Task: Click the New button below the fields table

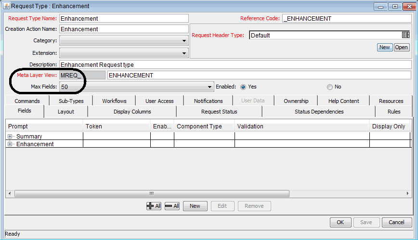Action: point(195,206)
